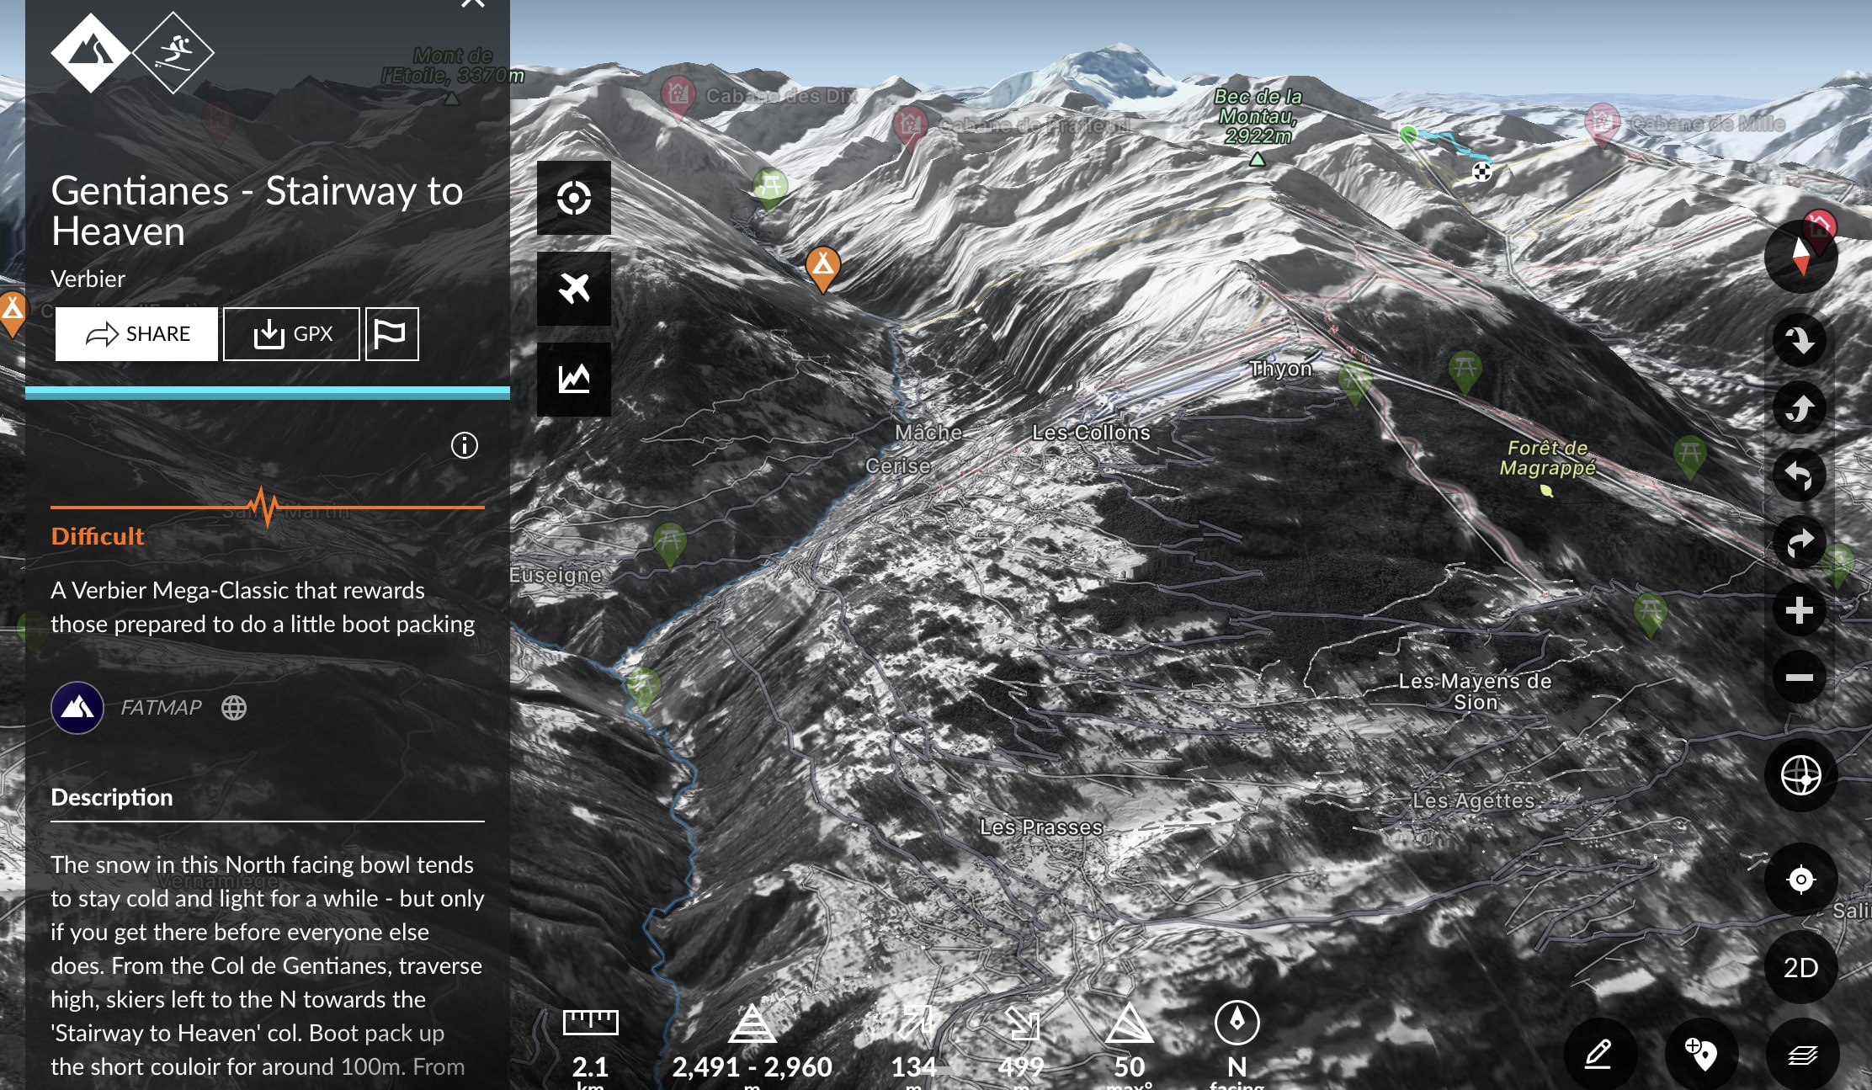Click the Description section heading
This screenshot has width=1872, height=1090.
click(x=112, y=797)
